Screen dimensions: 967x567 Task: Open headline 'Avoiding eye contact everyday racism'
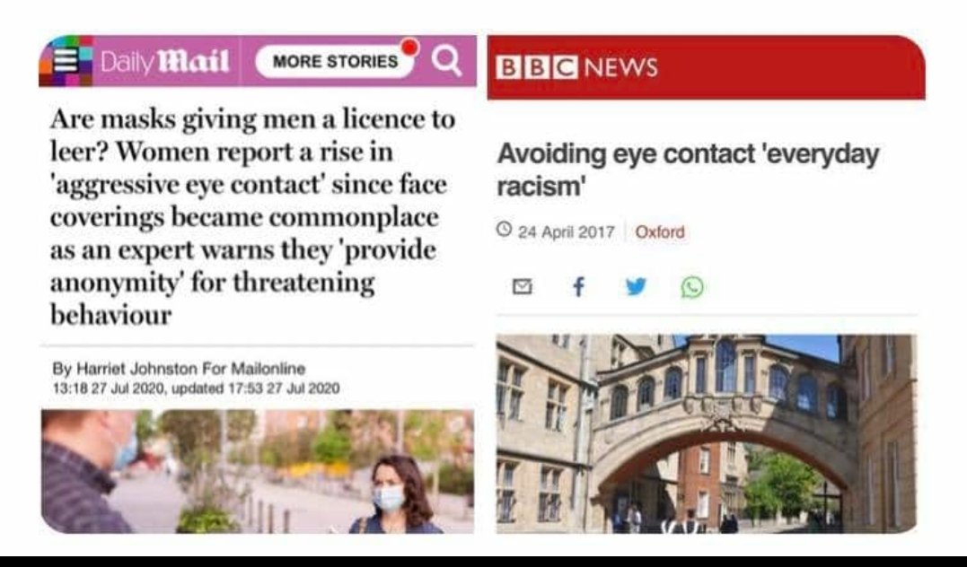tap(688, 170)
